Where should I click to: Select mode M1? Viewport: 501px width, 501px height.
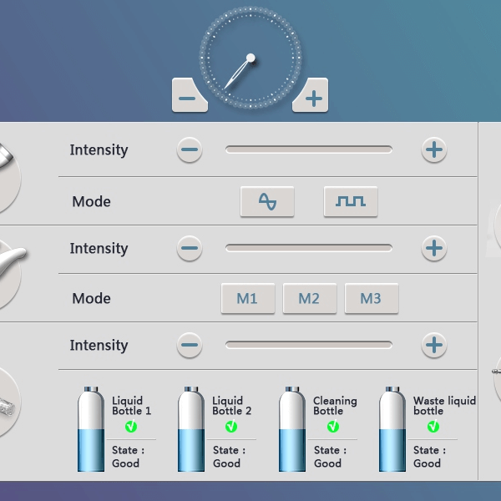coord(247,298)
